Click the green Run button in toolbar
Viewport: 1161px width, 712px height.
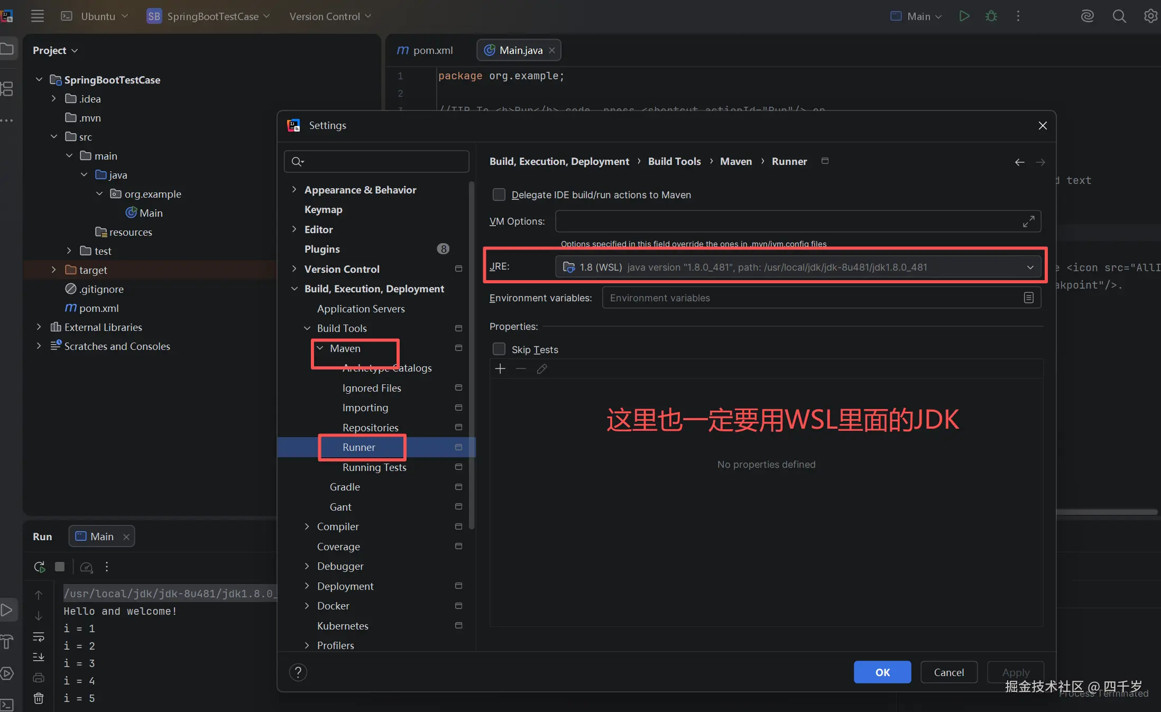pos(964,16)
